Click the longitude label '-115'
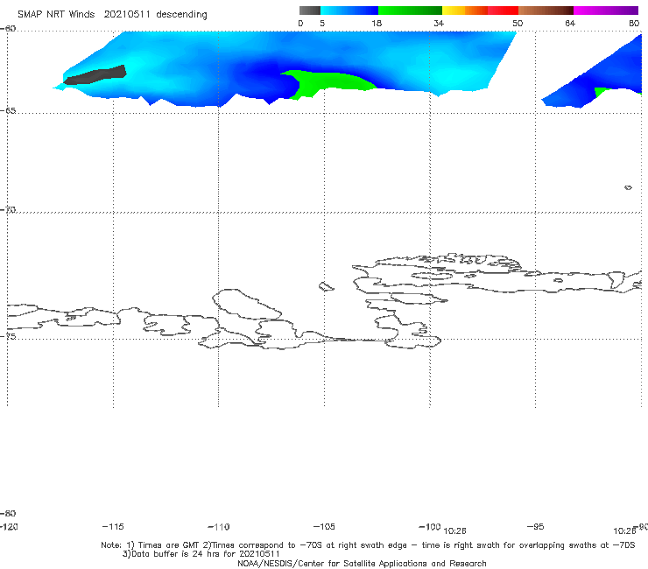648x569 pixels. click(x=113, y=526)
